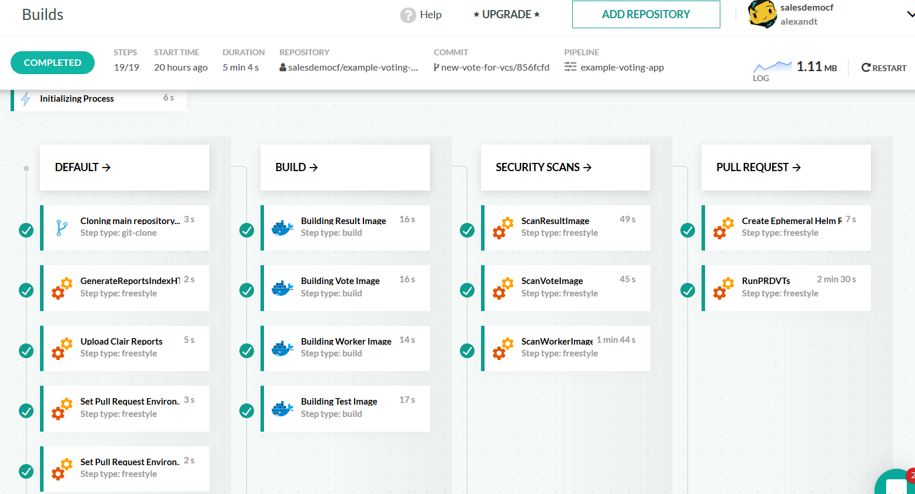Click the green checkmark beside Cloning main repository
Image resolution: width=915 pixels, height=494 pixels.
26,230
